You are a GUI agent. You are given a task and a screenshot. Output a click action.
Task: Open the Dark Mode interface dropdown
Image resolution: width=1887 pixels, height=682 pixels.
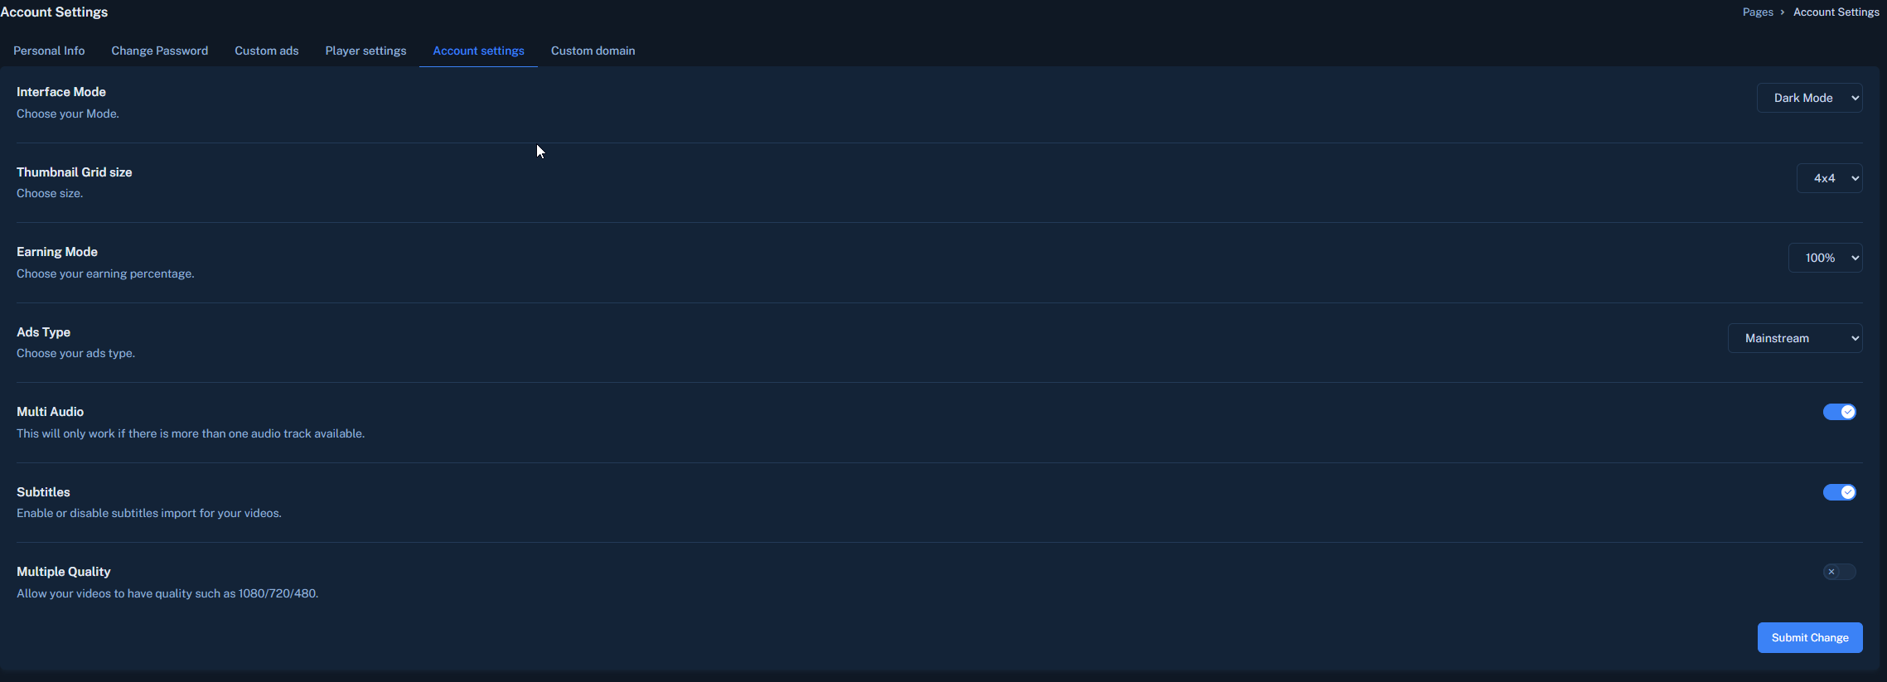tap(1809, 98)
